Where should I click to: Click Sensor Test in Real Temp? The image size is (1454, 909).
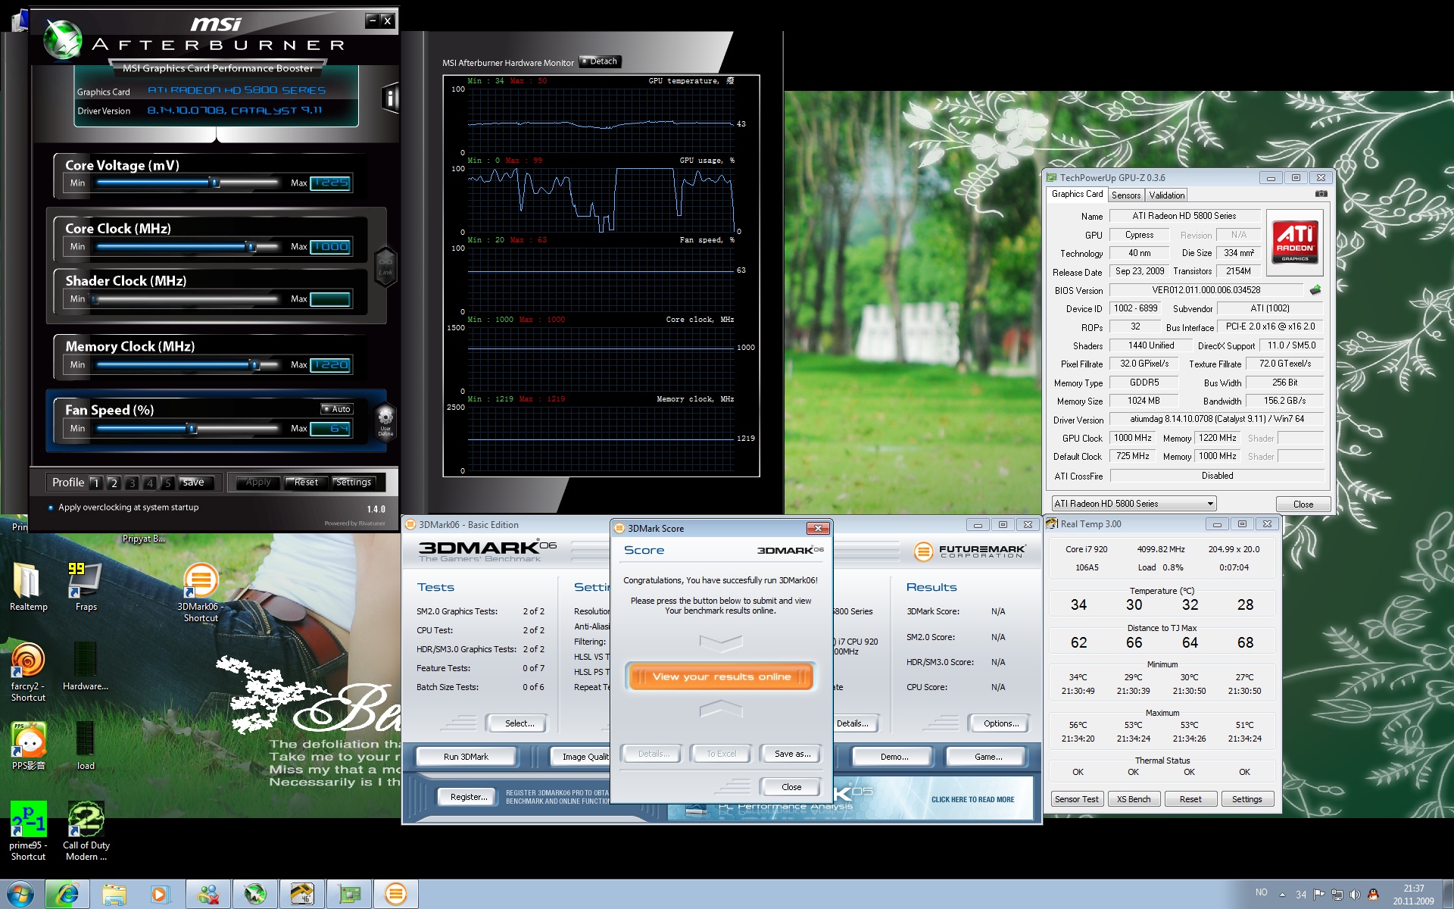1076,799
